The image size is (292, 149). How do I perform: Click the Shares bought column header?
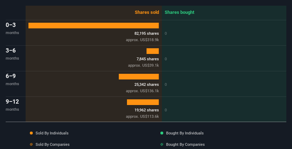[x=179, y=12]
